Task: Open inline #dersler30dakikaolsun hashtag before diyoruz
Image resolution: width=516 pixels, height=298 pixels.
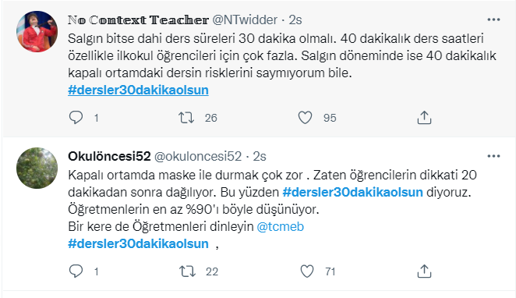Action: pyautogui.click(x=353, y=192)
